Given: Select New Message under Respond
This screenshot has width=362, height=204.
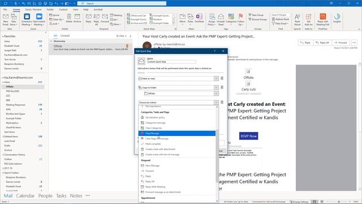Looking at the screenshot, I should pos(177,165).
